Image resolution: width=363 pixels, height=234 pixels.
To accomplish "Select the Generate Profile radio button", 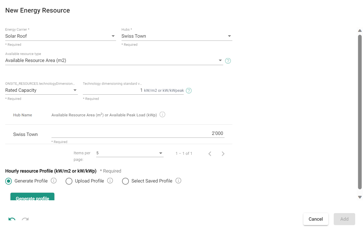I will 9,181.
